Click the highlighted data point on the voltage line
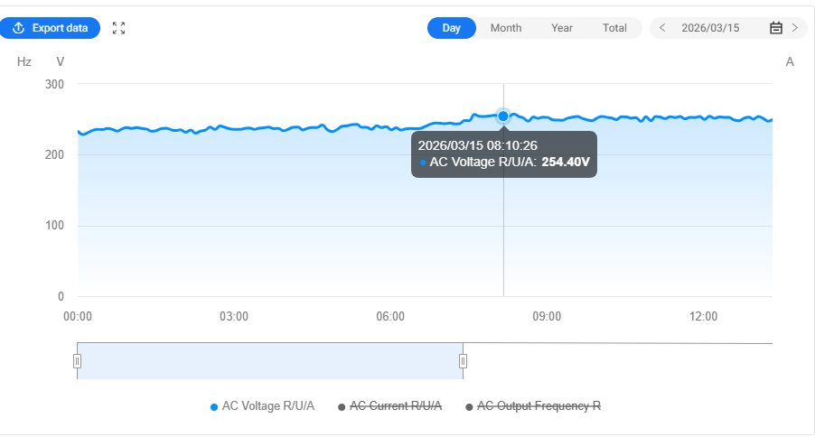This screenshot has width=815, height=437. coord(503,116)
